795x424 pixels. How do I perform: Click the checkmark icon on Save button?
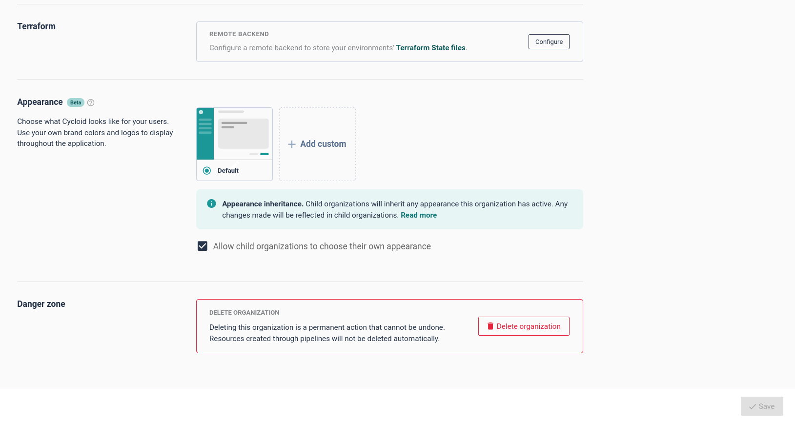coord(753,406)
